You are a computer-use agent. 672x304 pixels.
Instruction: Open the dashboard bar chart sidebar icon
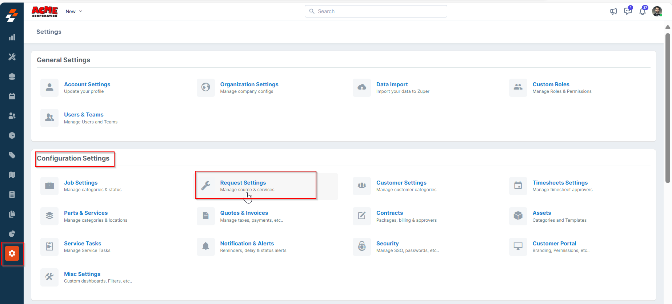click(x=12, y=37)
